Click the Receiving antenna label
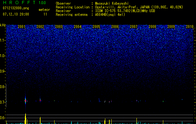 (x=72, y=15)
